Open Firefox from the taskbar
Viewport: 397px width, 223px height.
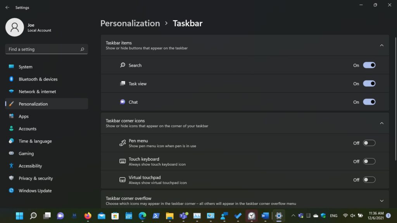click(x=88, y=216)
